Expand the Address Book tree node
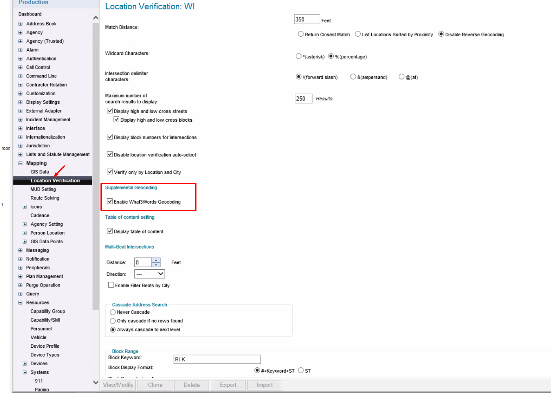Image resolution: width=551 pixels, height=393 pixels. (20, 24)
